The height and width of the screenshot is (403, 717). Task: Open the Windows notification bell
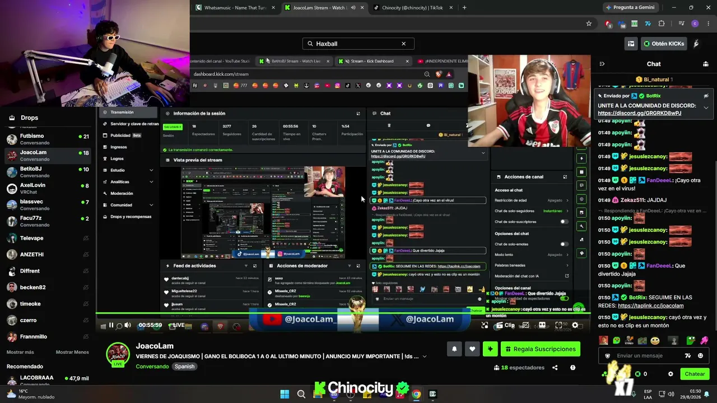coord(707,394)
